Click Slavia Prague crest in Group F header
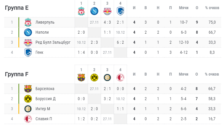This screenshot has height=127, width=223. pos(120,78)
